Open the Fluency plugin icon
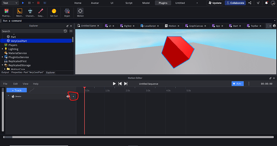 pos(6,12)
